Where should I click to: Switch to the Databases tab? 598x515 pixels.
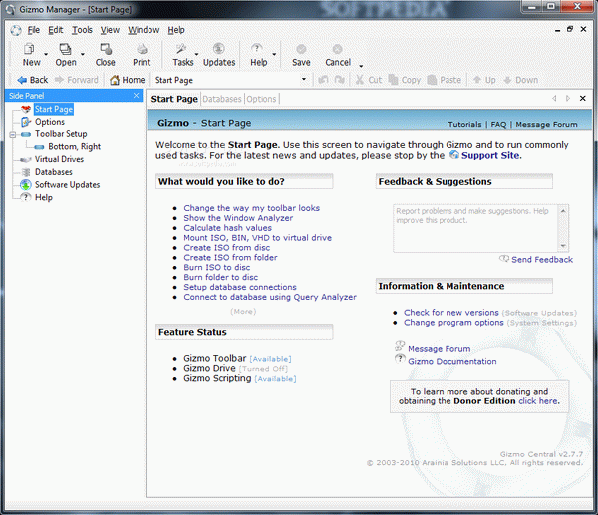pos(222,99)
